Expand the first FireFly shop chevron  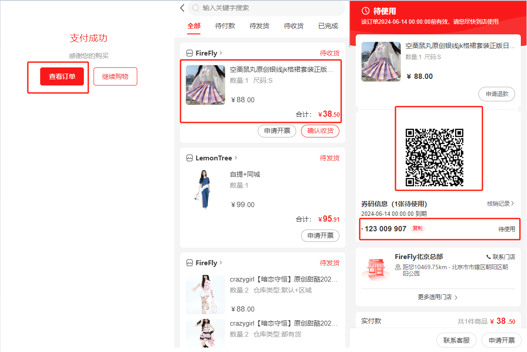click(221, 53)
